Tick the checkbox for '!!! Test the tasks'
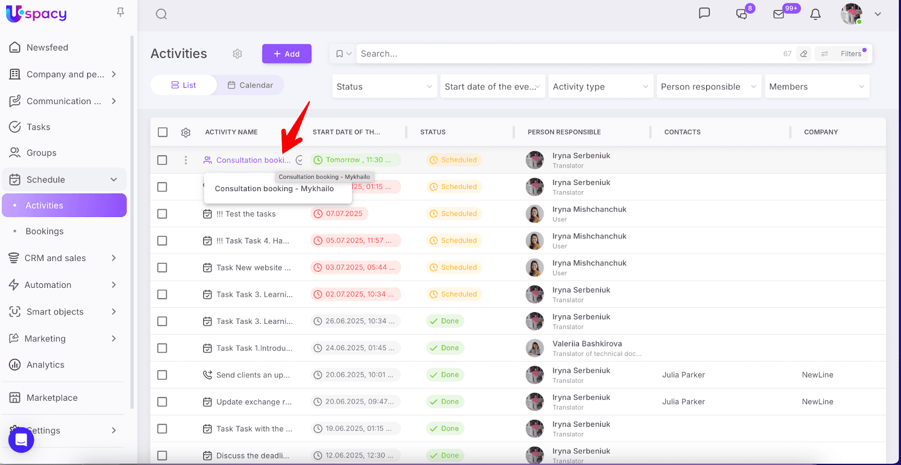The image size is (901, 465). click(x=162, y=214)
